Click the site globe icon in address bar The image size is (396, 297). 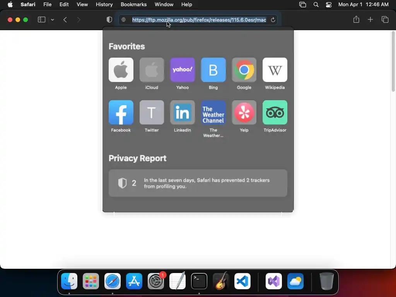click(x=123, y=20)
